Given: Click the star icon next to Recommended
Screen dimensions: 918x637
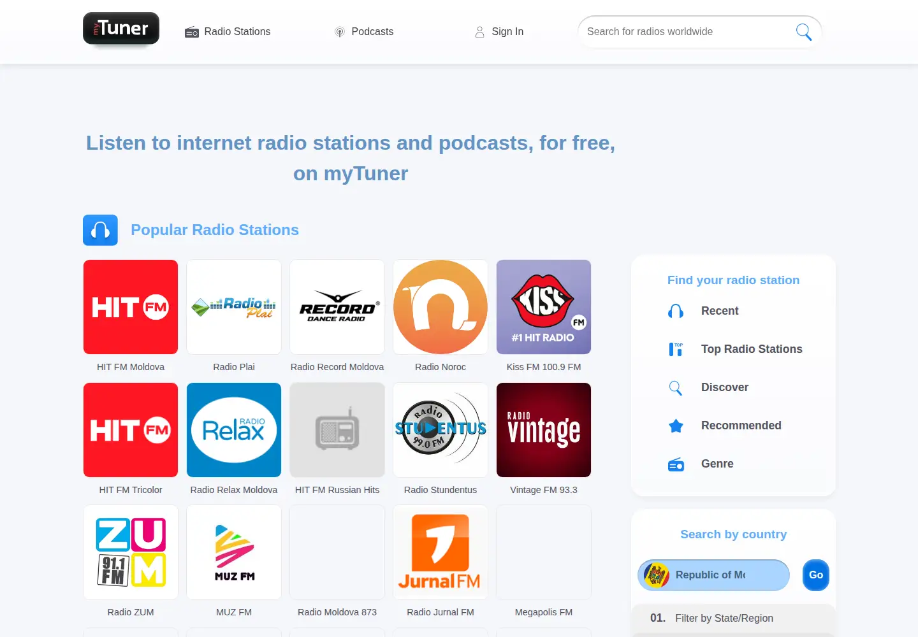Looking at the screenshot, I should pyautogui.click(x=676, y=426).
